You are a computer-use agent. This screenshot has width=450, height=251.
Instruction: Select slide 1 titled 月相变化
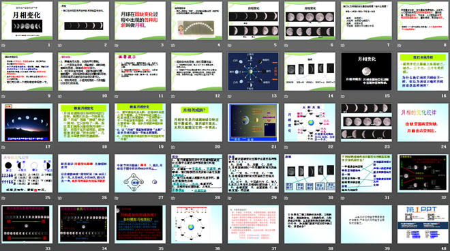pos(27,20)
